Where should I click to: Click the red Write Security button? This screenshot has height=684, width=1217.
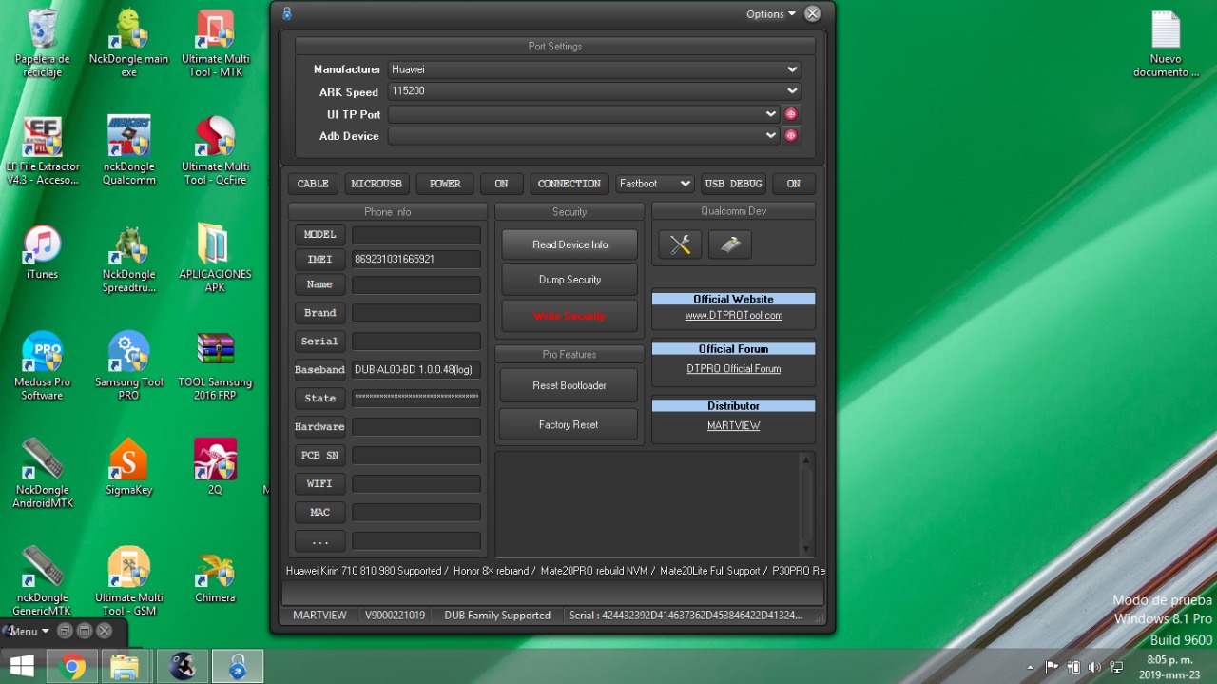[x=570, y=316]
